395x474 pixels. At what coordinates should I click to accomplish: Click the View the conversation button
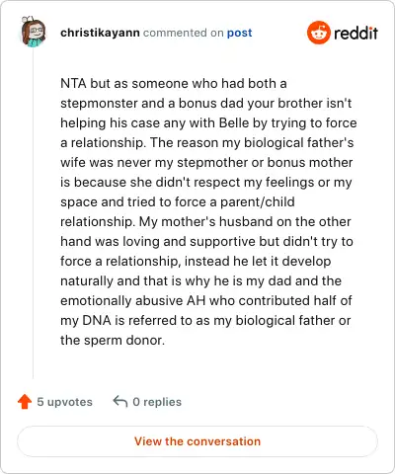point(197,441)
